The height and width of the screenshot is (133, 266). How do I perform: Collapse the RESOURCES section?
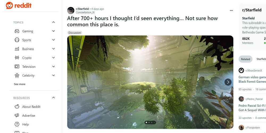(53, 98)
